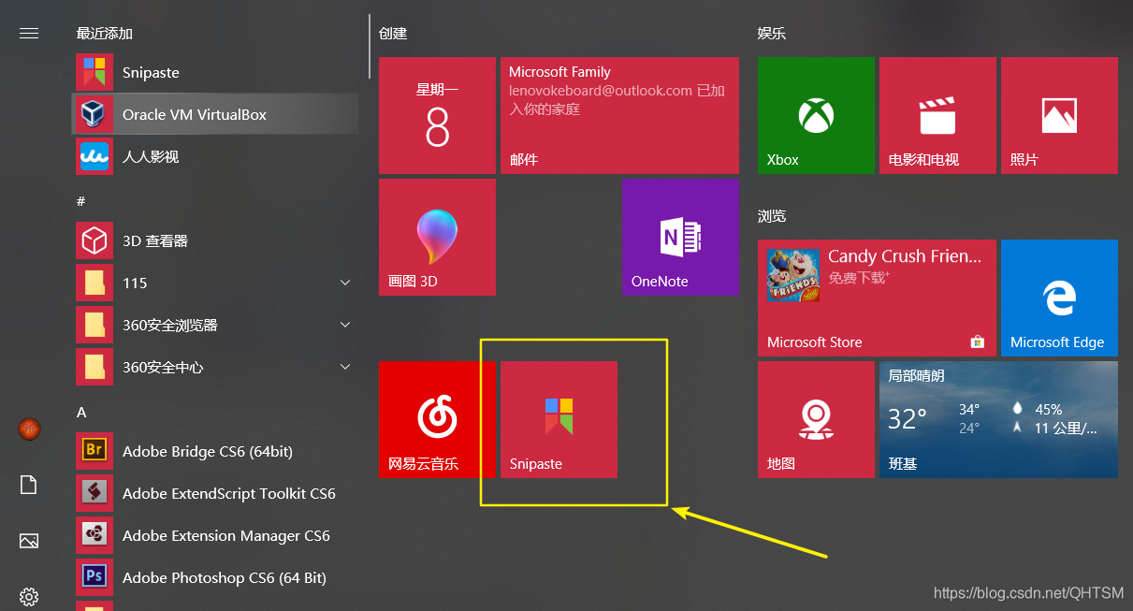Image resolution: width=1133 pixels, height=611 pixels.
Task: Open the Xbox tile
Action: [816, 115]
